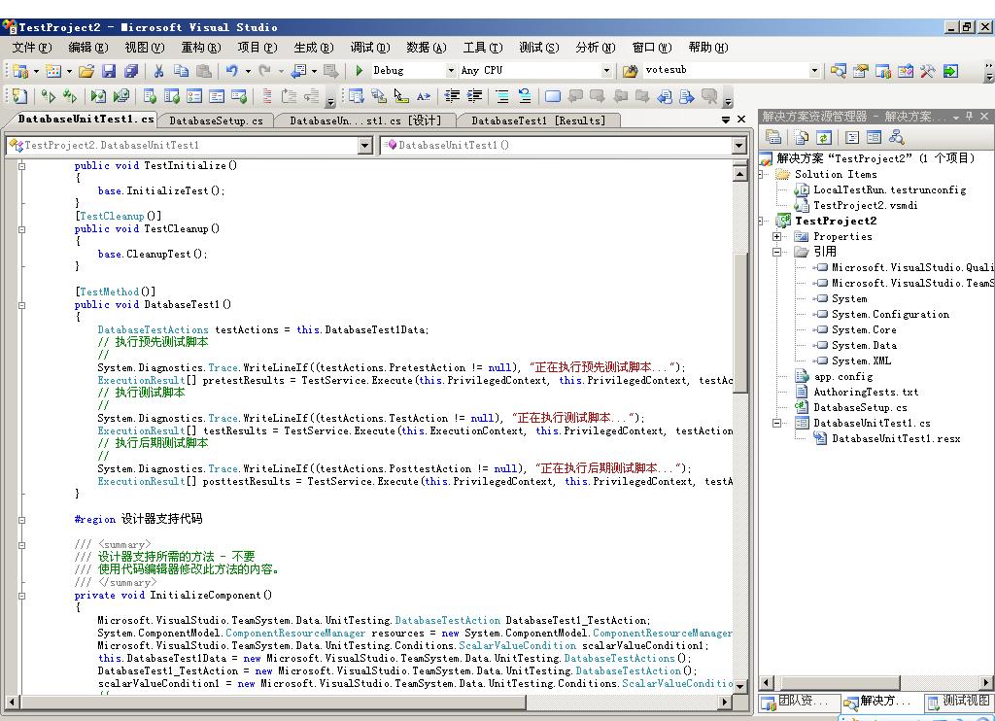Screen dimensions: 995x721
Task: Click Solution Explorer Properties icon
Action: coord(772,137)
